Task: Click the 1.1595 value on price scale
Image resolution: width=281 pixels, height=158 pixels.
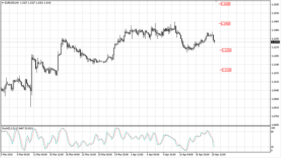Action: point(275,5)
